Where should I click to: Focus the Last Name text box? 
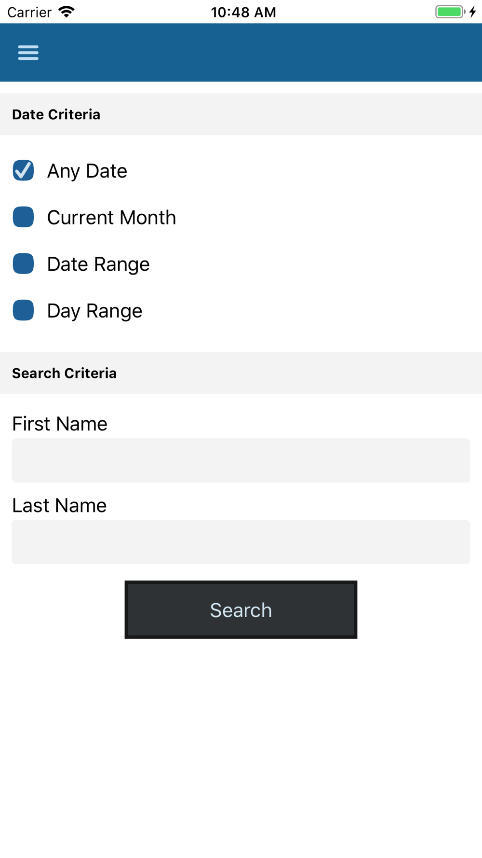[241, 542]
